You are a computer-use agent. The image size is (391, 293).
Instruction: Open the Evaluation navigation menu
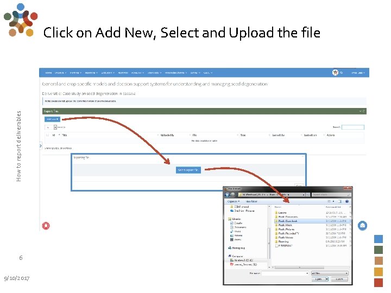108,73
